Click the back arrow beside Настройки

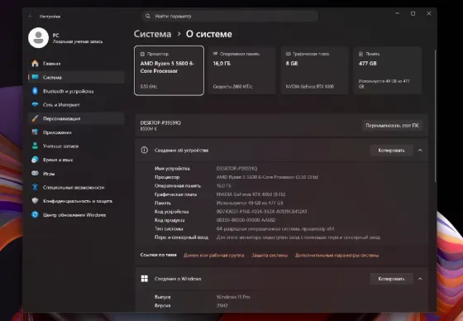pyautogui.click(x=31, y=17)
